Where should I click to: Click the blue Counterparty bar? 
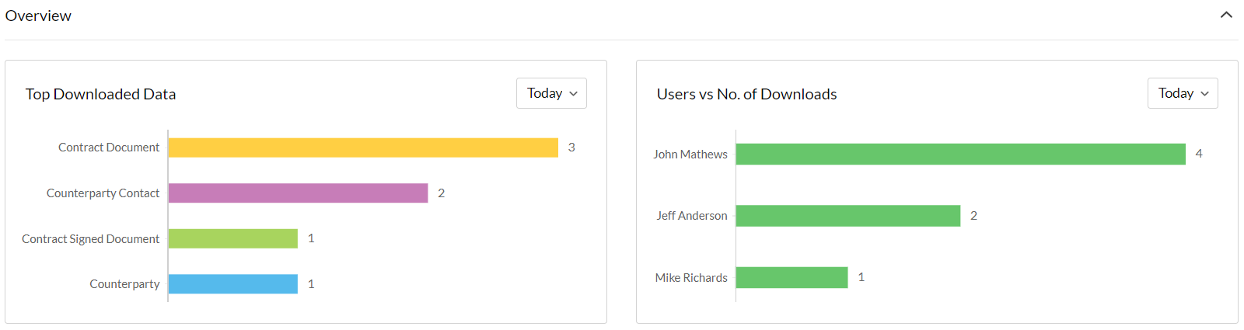pyautogui.click(x=233, y=284)
